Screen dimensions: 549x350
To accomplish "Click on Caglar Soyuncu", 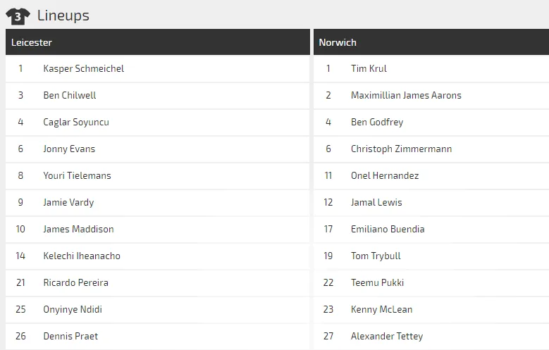I will 75,122.
